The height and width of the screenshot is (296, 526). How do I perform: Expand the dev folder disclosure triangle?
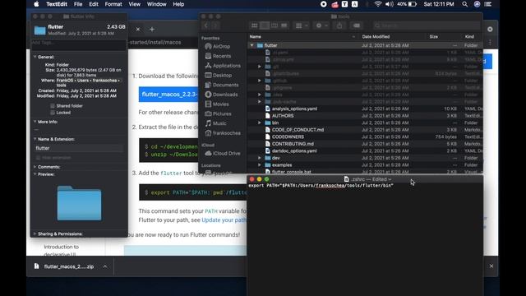260,158
